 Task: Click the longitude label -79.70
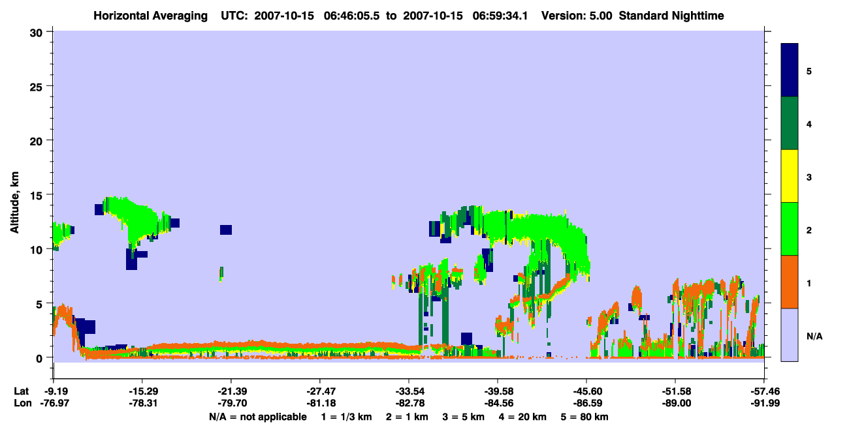click(x=231, y=404)
